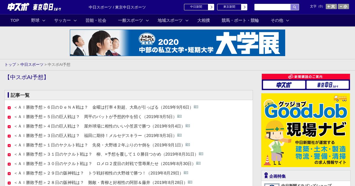
Task: Open the 1日のヤクルト戦は article link
Action: pyautogui.click(x=99, y=145)
